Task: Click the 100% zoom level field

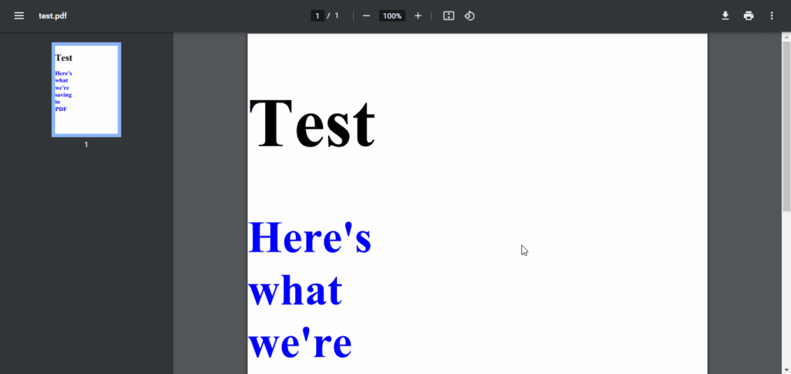Action: tap(392, 16)
